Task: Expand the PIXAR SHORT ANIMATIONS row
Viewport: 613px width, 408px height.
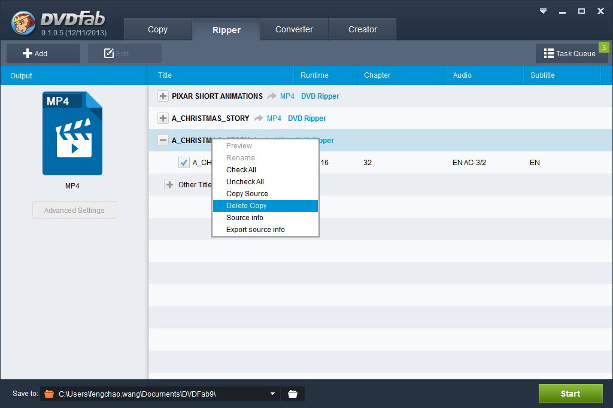Action: point(163,96)
